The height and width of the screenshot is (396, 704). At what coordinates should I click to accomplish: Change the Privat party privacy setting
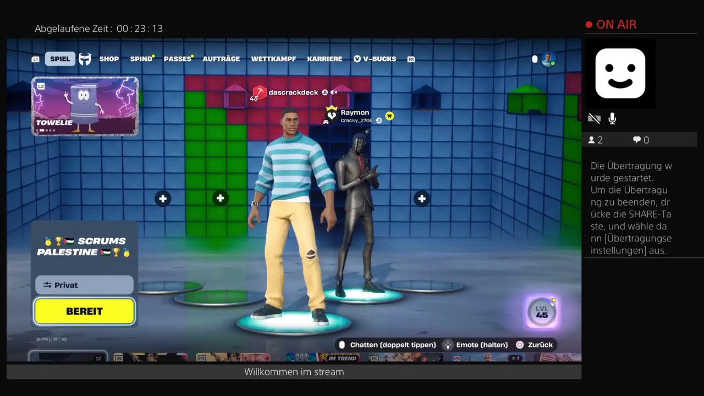click(84, 285)
